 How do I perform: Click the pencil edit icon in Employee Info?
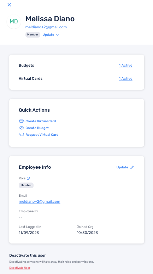coord(132,167)
